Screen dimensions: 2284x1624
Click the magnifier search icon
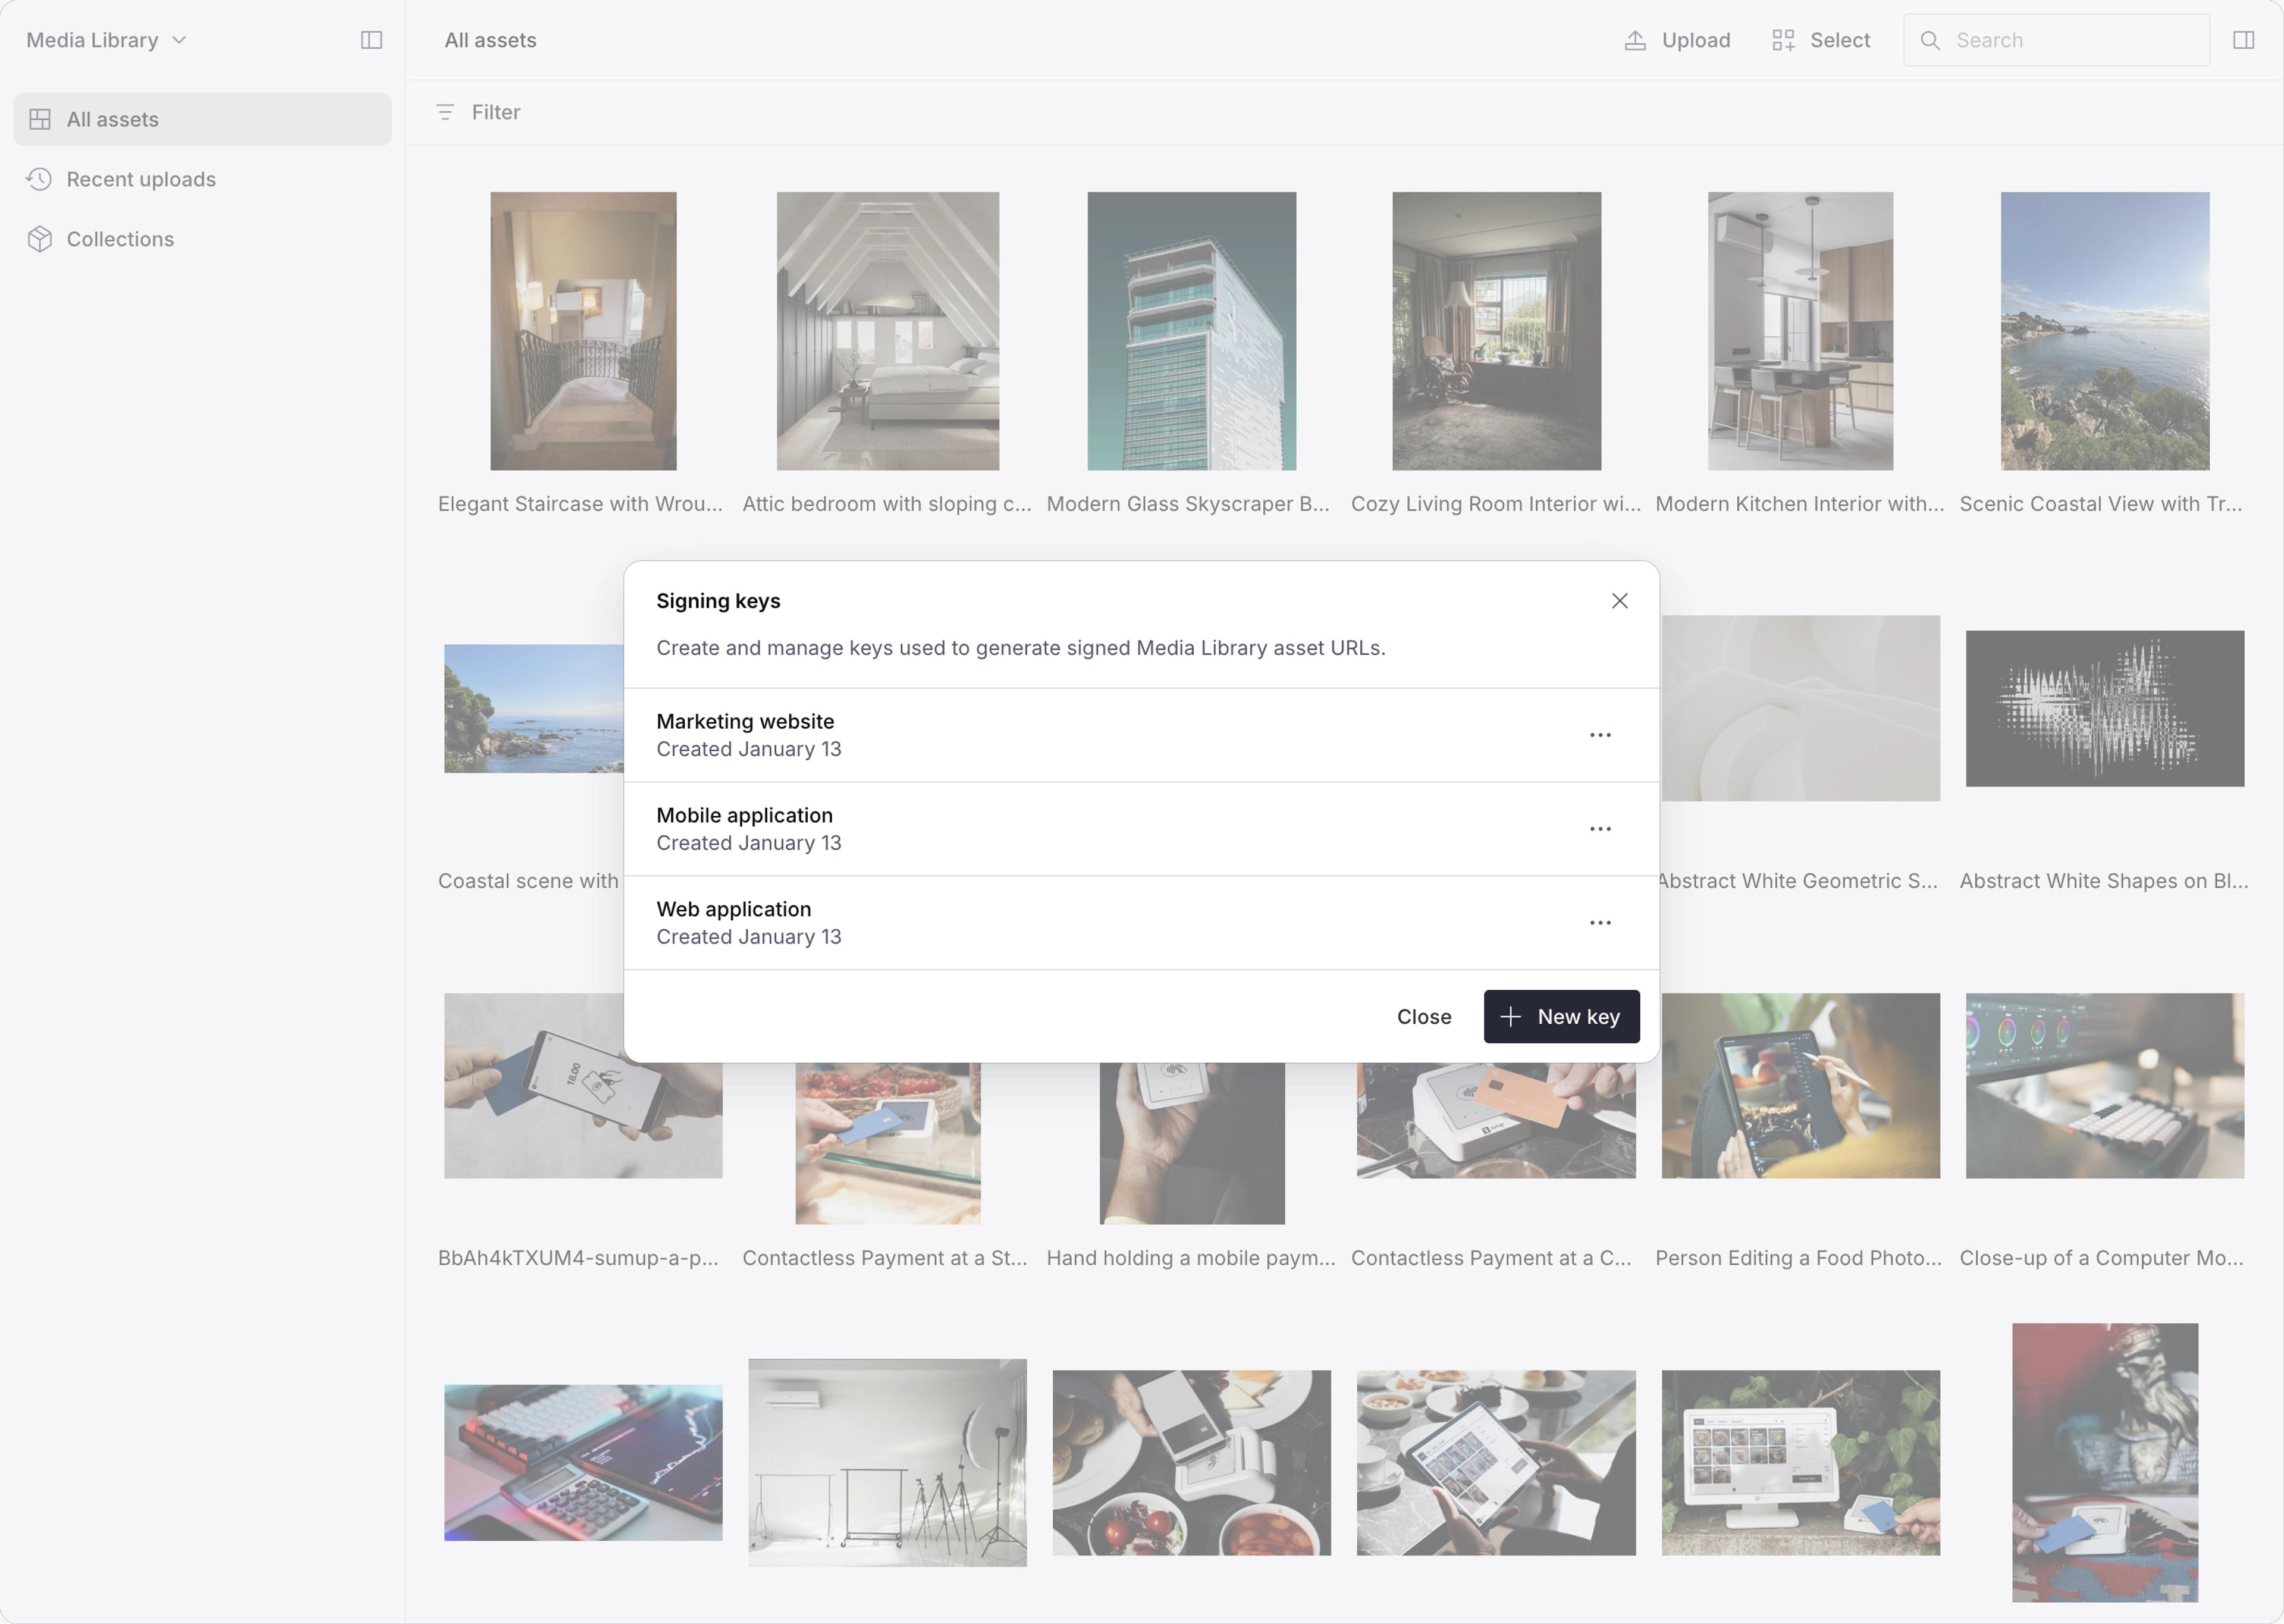[x=1930, y=40]
